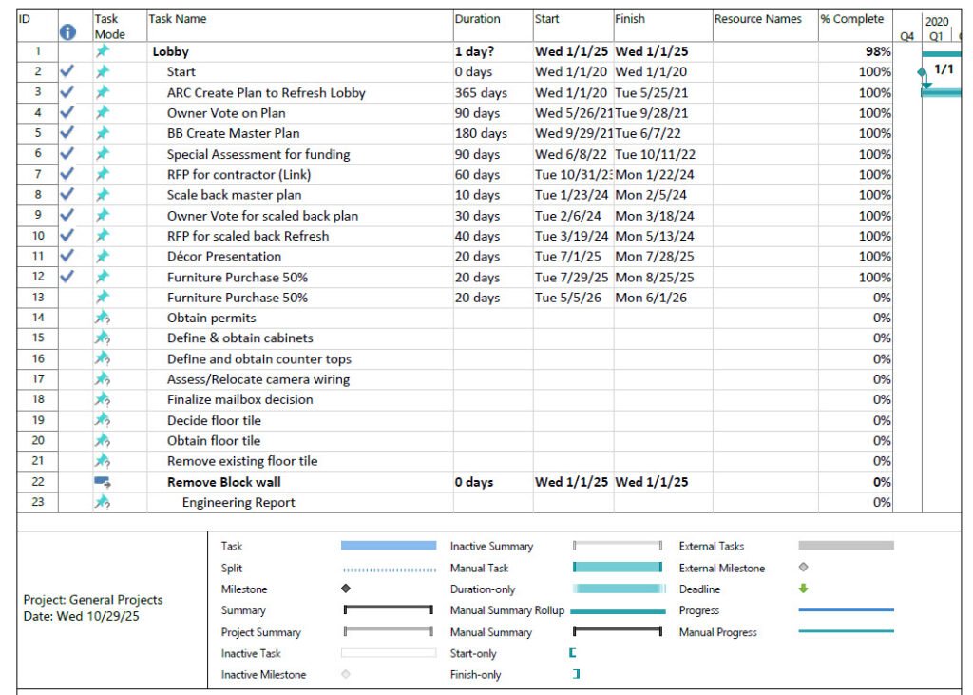Click the pin task mode icon for Lobby

(x=103, y=52)
